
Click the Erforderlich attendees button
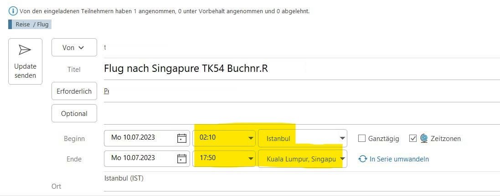74,91
